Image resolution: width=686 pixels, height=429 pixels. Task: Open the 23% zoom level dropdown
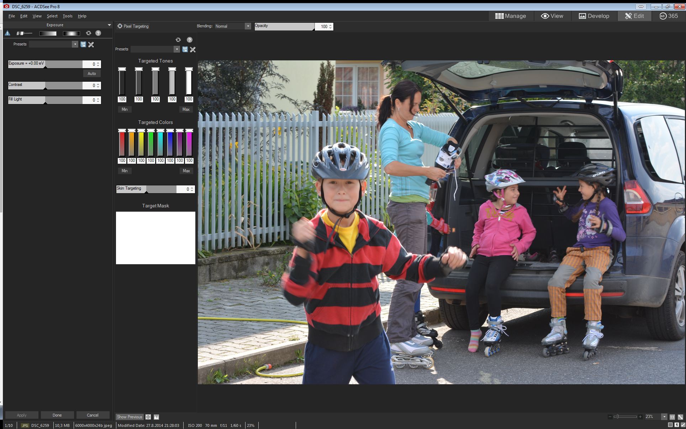(x=664, y=417)
